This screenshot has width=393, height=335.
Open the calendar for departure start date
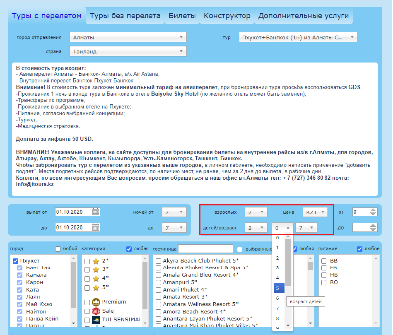pos(96,212)
